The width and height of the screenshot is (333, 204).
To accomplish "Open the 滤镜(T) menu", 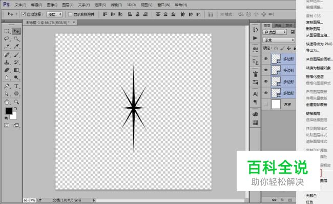I will tap(116, 5).
